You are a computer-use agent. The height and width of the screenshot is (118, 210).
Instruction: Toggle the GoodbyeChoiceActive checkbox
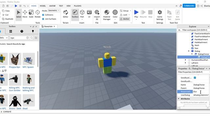tap(195, 78)
